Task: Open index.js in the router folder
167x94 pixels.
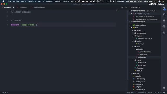Action: tap(141, 44)
